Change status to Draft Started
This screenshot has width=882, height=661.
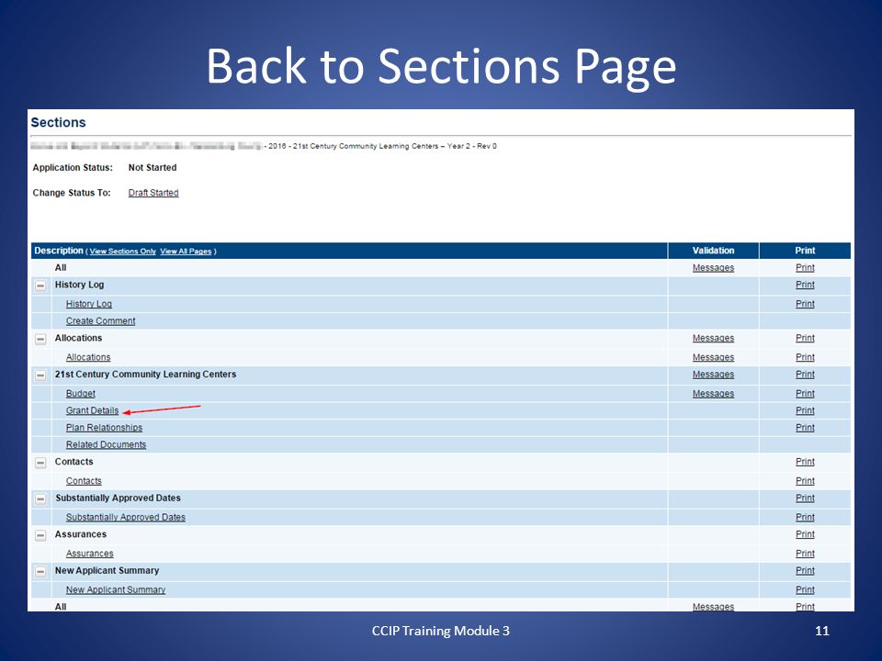[153, 193]
